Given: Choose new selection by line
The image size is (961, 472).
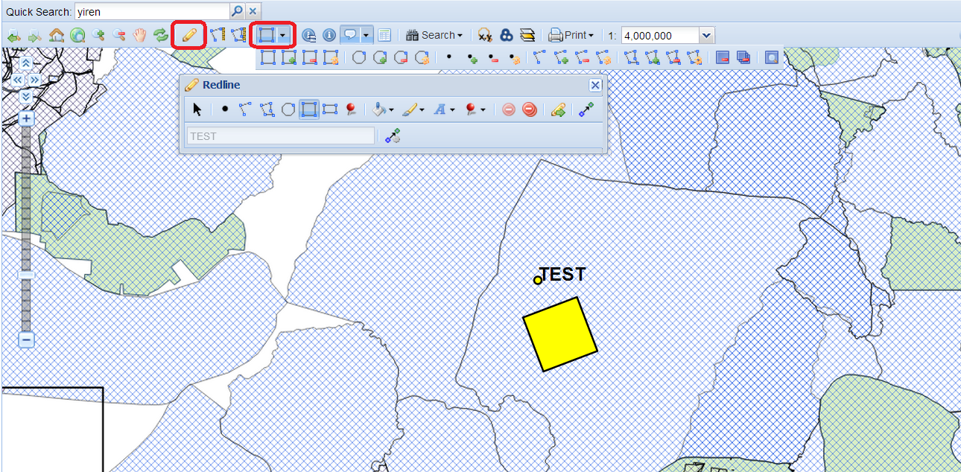Looking at the screenshot, I should click(x=539, y=58).
